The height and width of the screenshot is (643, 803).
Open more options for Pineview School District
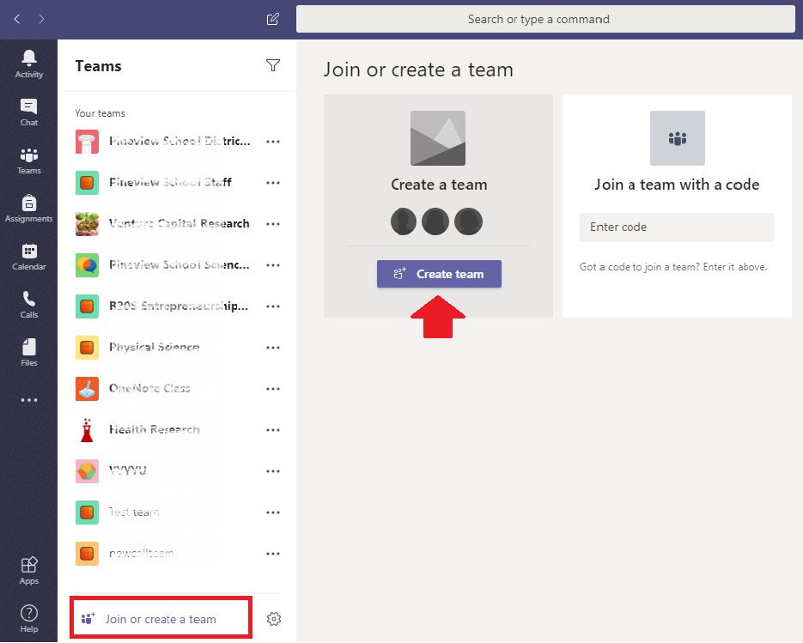[x=273, y=142]
